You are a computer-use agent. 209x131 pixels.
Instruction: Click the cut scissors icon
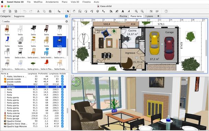(x=38, y=11)
